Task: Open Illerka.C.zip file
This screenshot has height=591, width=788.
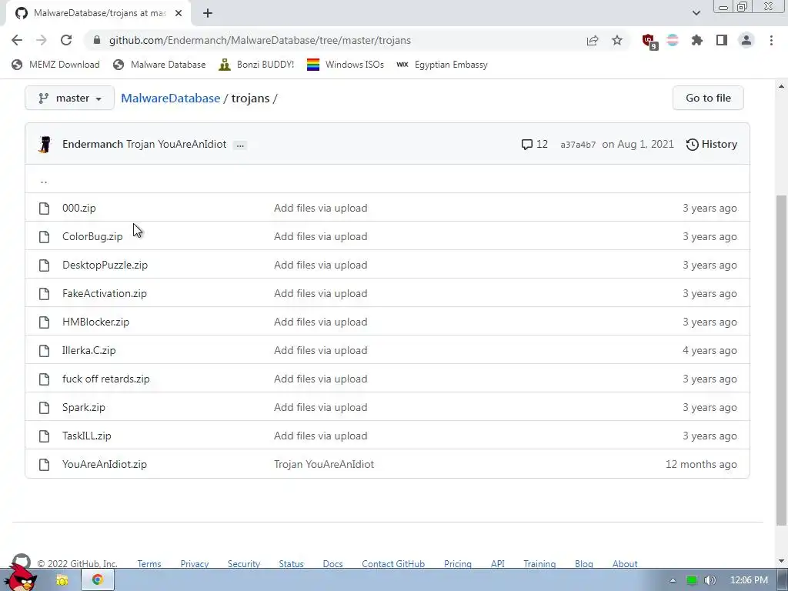Action: [89, 350]
